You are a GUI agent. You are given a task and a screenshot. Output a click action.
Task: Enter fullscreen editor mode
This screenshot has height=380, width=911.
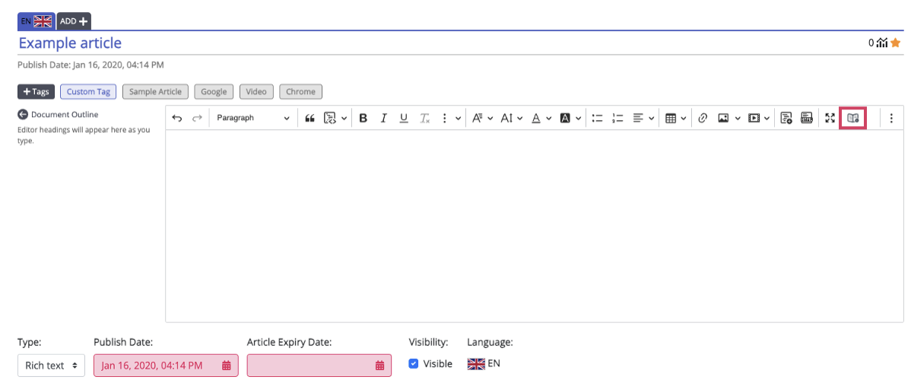coord(830,119)
